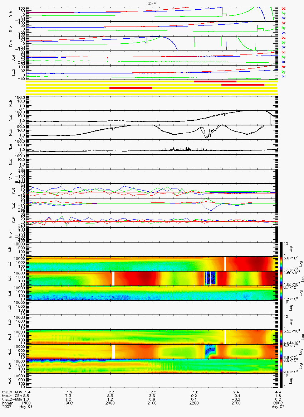Screen dimensions: 304x417
Task: Click the Y-GSM value 3.3
Action: [152, 396]
